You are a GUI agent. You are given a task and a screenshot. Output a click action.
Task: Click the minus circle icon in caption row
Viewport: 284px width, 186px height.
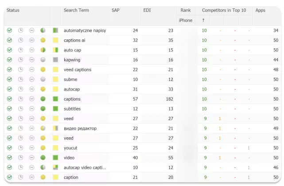point(32,177)
